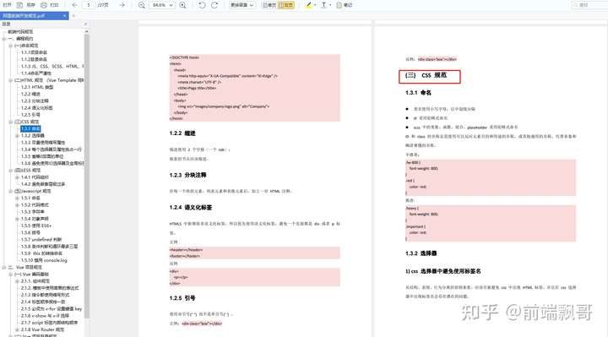
Task: Open the text tool dropdown arrow
Action: [x=330, y=5]
